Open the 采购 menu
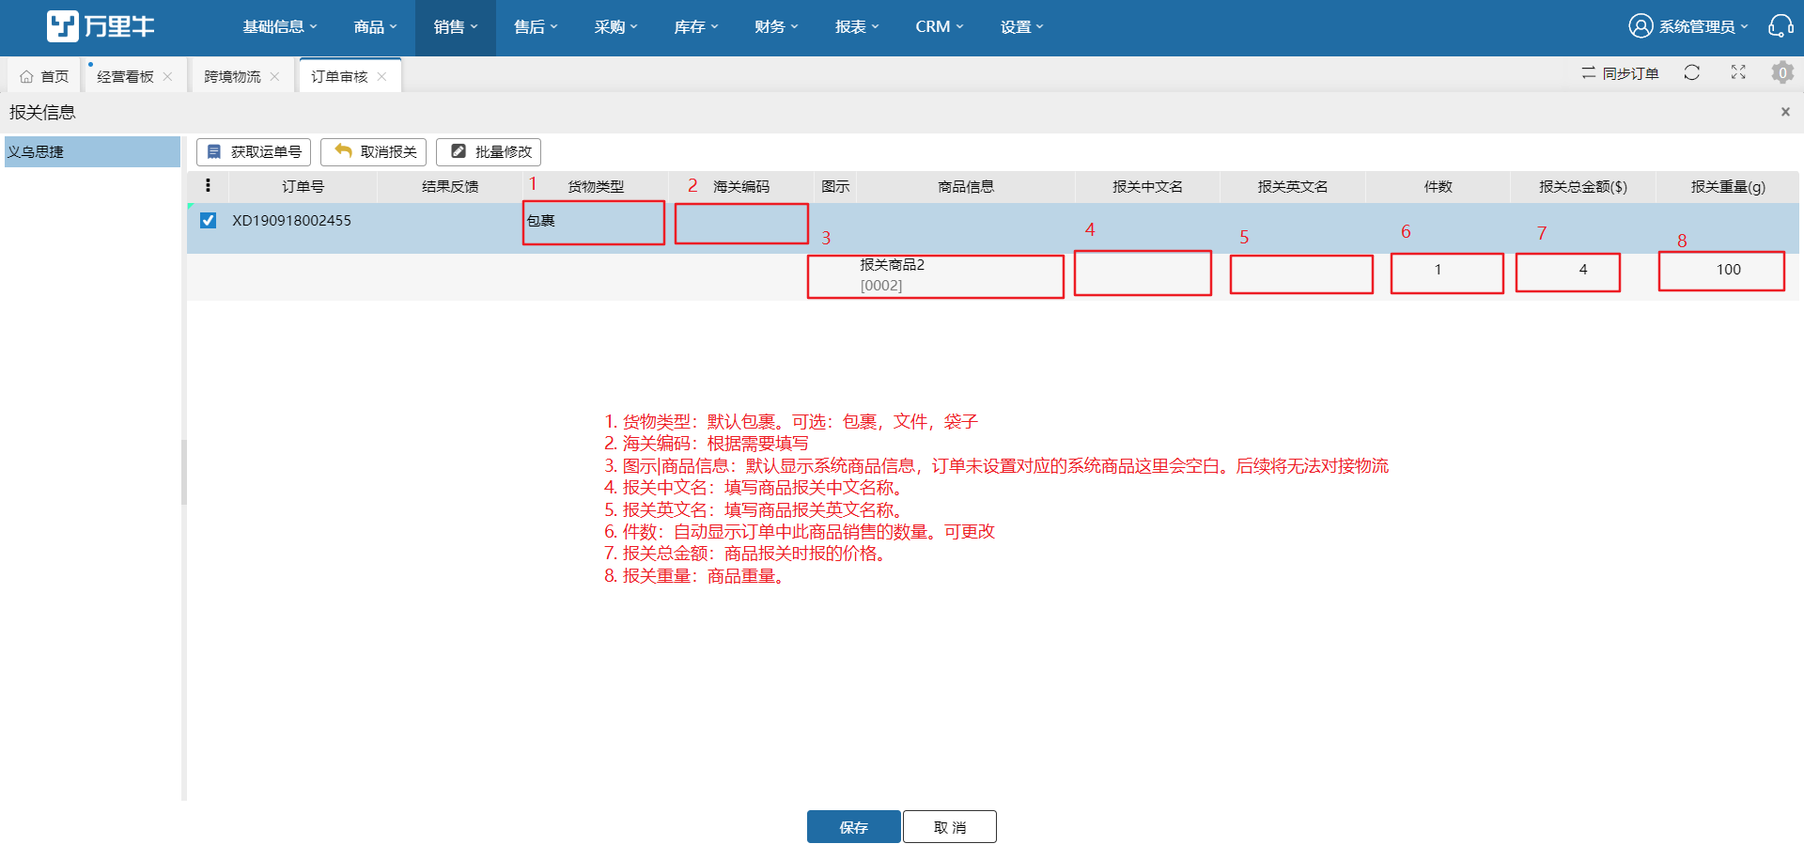The image size is (1804, 844). click(x=615, y=27)
